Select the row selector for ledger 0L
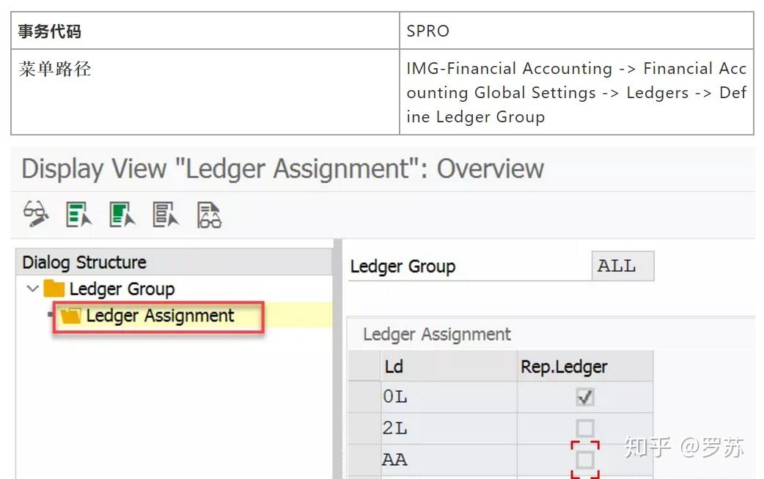Screen dimensions: 764x479 (364, 397)
